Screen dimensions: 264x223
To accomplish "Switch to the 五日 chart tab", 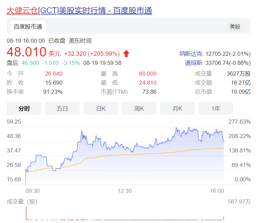I will (x=62, y=108).
